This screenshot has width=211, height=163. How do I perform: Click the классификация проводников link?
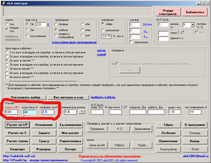pos(74,42)
